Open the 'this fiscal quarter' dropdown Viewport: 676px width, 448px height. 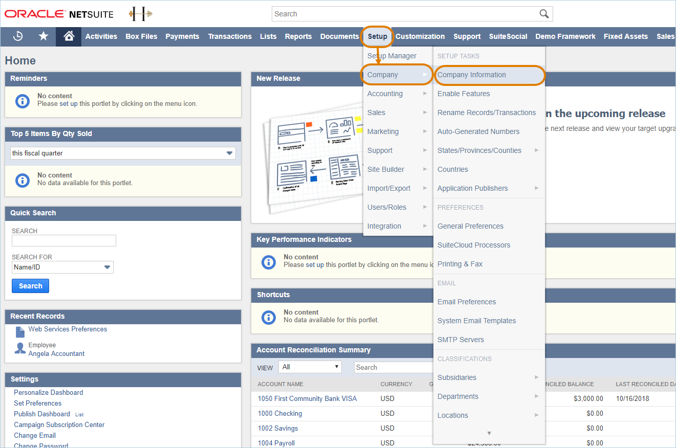coord(123,153)
